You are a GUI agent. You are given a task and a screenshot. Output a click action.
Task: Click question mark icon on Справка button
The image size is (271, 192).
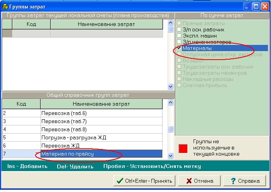[233, 181]
